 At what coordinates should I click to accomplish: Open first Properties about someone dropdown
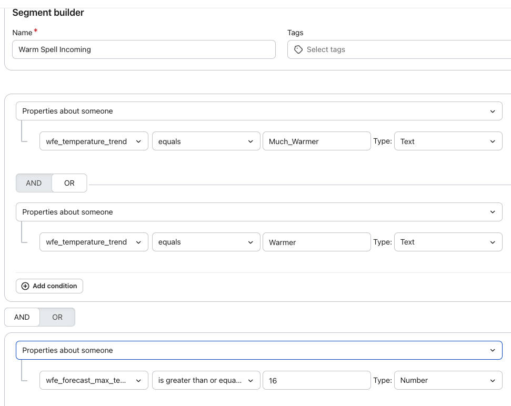point(259,111)
